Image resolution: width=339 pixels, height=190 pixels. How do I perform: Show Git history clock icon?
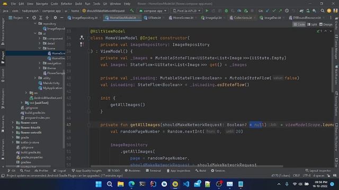[287, 11]
